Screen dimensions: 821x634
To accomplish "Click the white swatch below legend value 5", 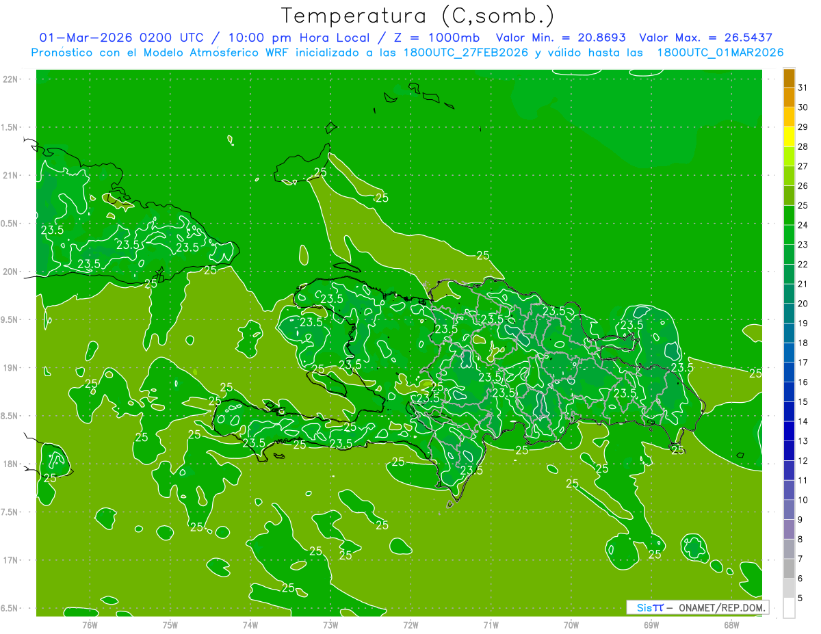I will point(789,608).
